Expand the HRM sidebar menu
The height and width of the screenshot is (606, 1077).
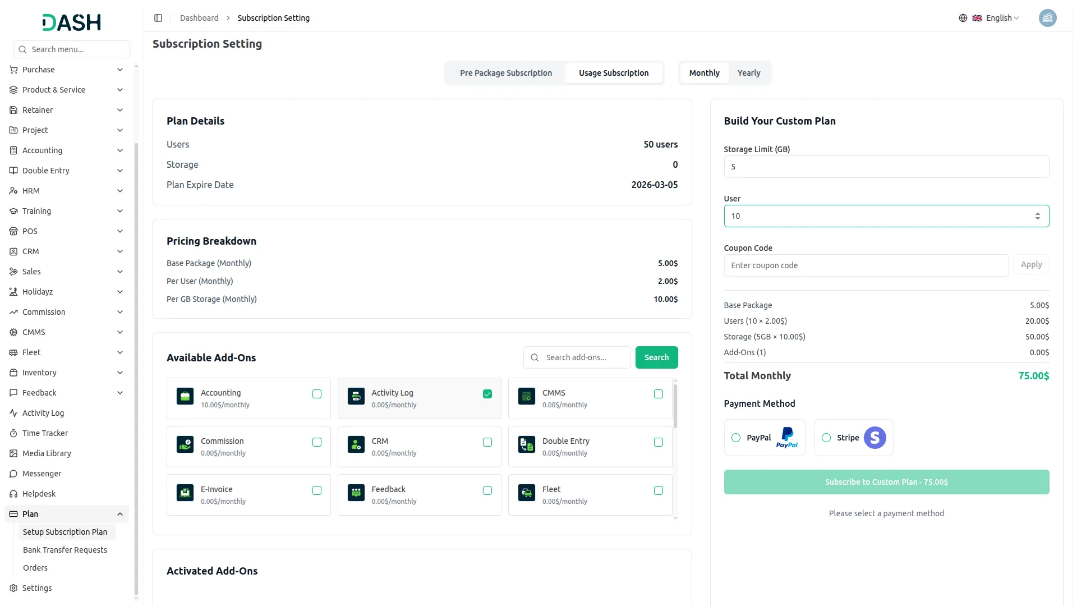click(66, 191)
